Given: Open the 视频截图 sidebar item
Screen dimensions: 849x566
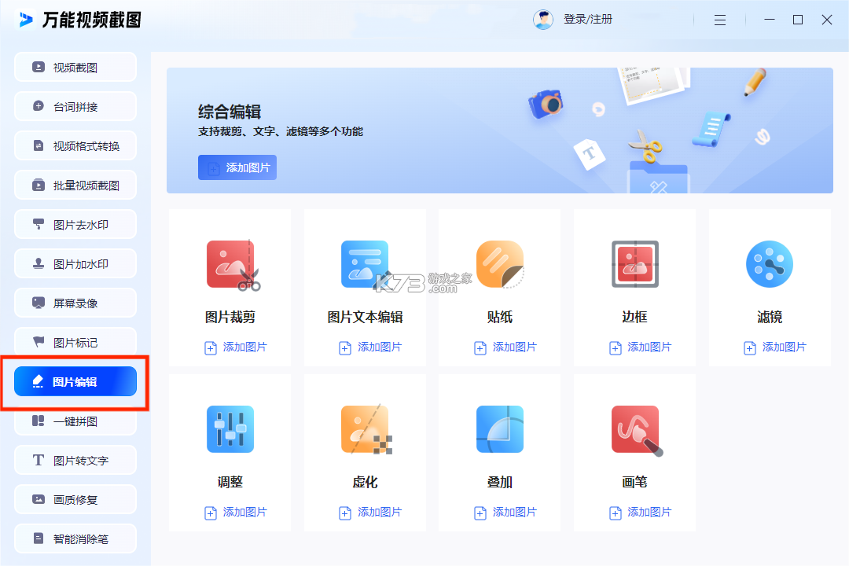Looking at the screenshot, I should (75, 67).
